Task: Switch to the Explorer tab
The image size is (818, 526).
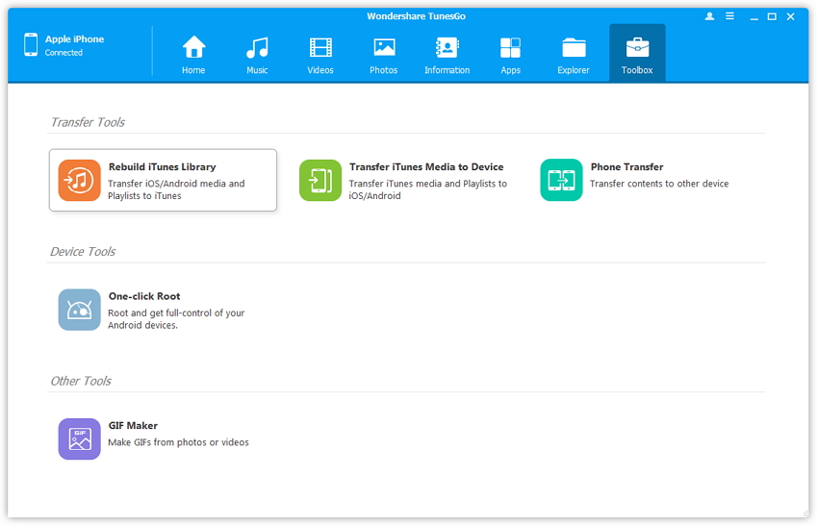Action: [574, 54]
